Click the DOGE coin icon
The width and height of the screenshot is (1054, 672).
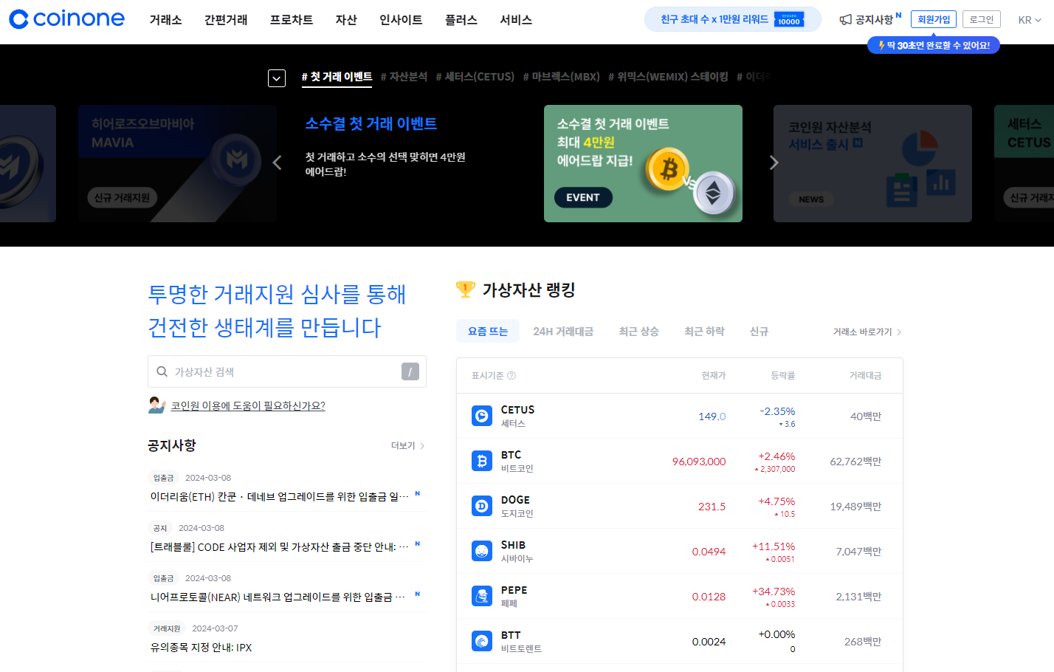pyautogui.click(x=482, y=506)
